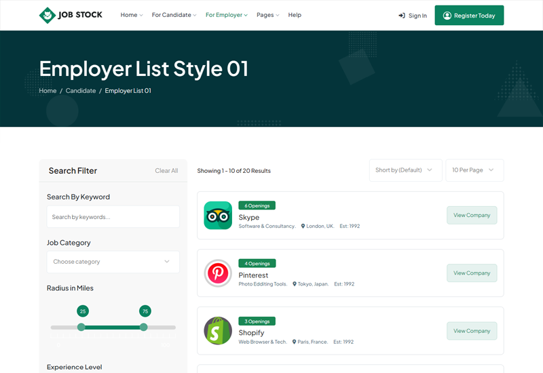Click the Tokyo, Japan location pin icon

(295, 283)
